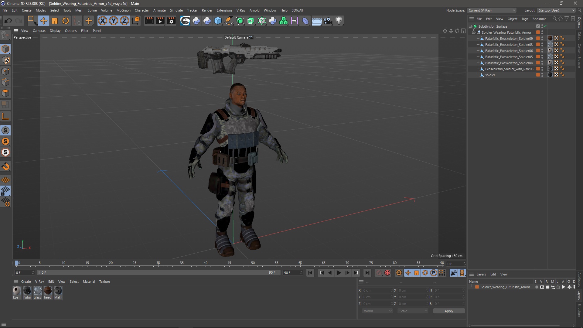583x328 pixels.
Task: Click the Camera object icon
Action: point(328,21)
